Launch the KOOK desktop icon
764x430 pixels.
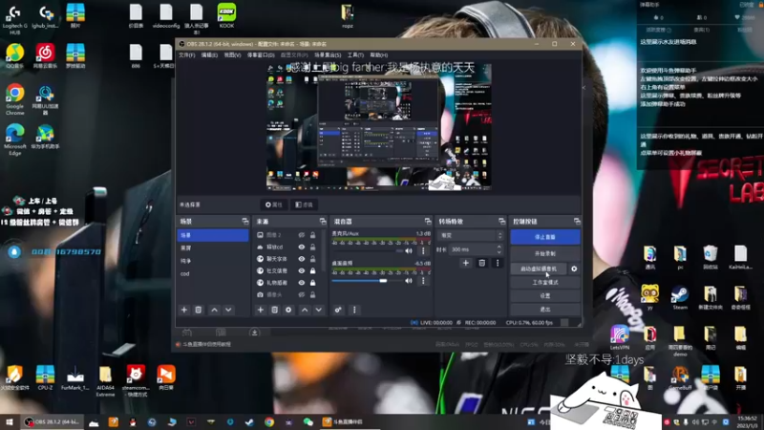pos(226,15)
